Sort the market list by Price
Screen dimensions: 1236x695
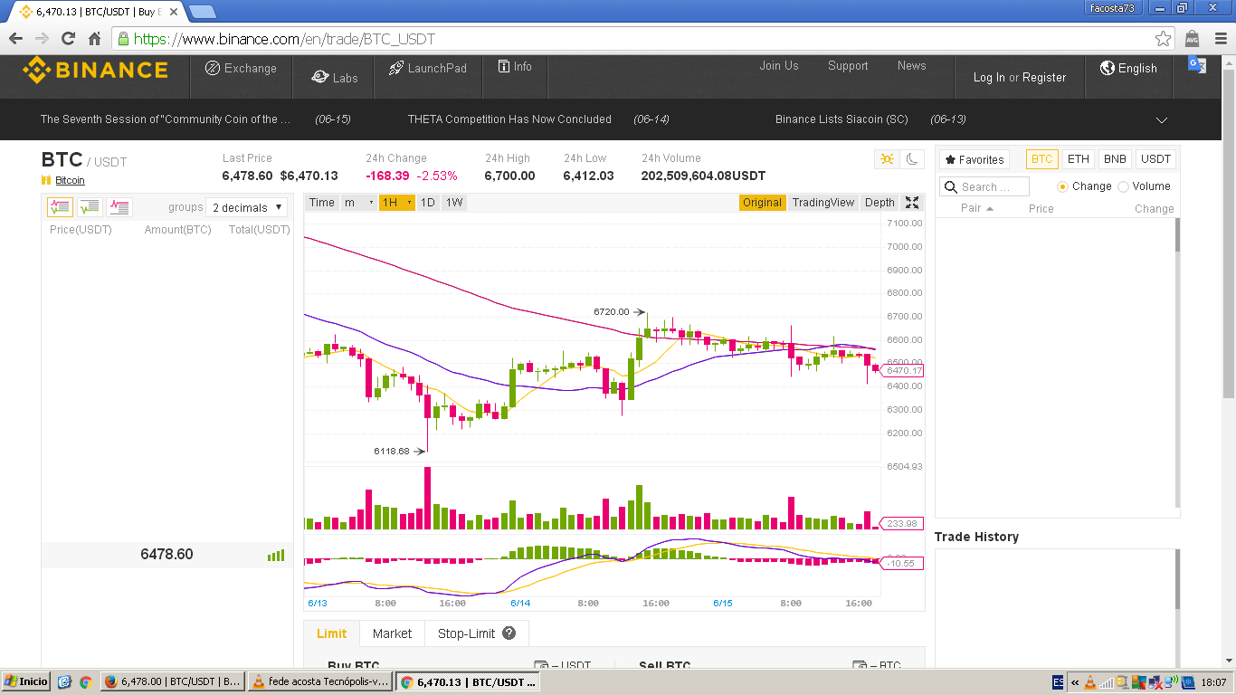coord(1041,209)
